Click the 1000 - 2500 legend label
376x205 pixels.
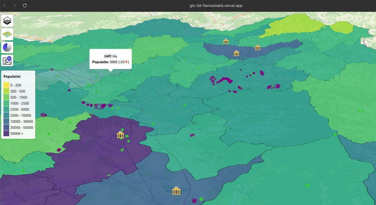(18, 103)
